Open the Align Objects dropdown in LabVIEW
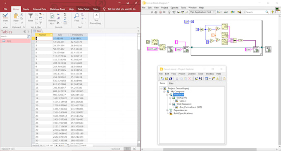Image resolution: width=281 pixels, height=151 pixels. [219, 12]
